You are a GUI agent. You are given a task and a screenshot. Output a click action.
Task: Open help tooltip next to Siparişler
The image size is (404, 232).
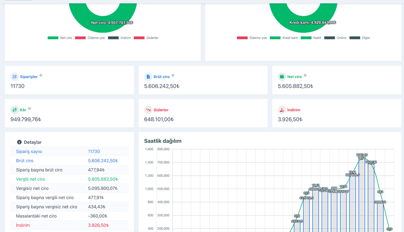pos(41,75)
